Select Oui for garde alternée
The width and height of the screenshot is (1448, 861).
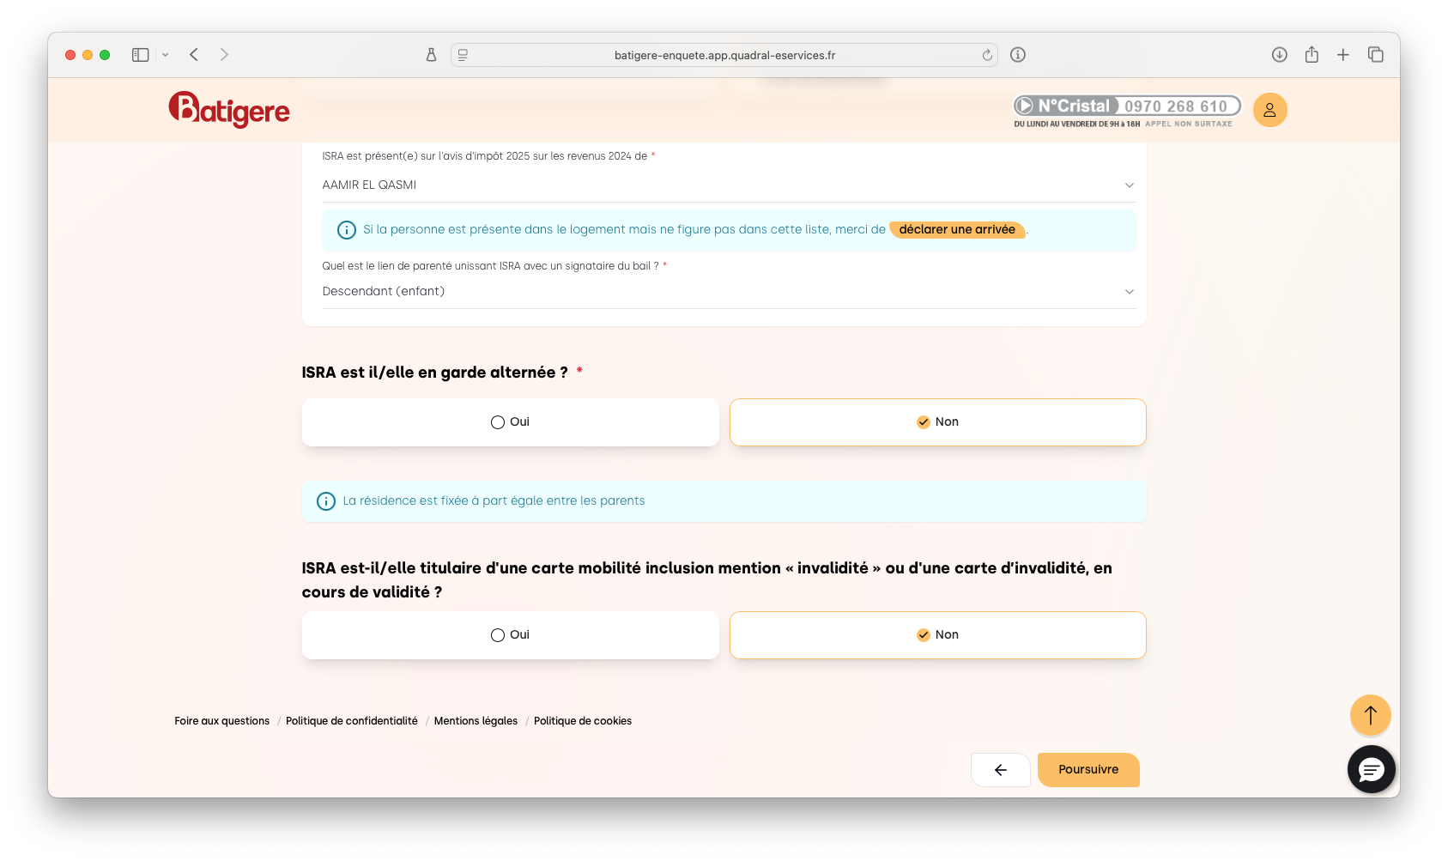point(510,422)
